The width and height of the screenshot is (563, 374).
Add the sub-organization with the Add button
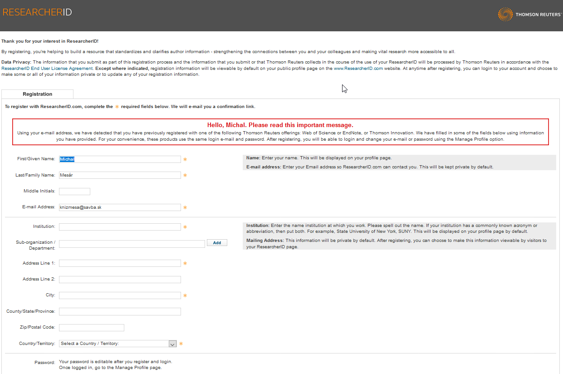point(217,243)
